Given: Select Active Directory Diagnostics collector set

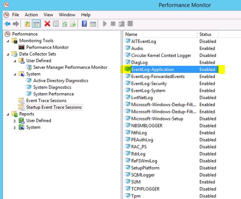Looking at the screenshot, I should (60, 80).
